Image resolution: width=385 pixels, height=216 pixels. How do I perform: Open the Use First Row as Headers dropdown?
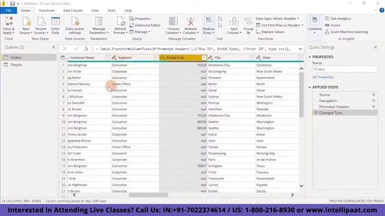[x=280, y=25]
